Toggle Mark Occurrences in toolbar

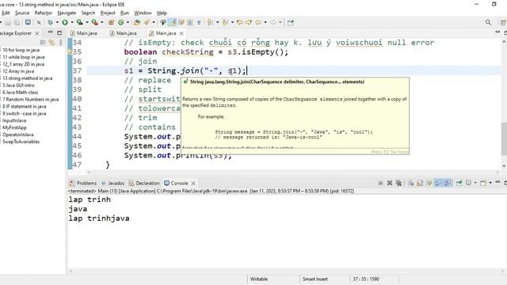pyautogui.click(x=173, y=22)
